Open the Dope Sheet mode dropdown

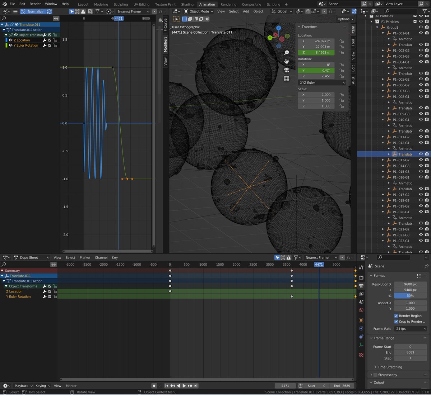point(32,258)
